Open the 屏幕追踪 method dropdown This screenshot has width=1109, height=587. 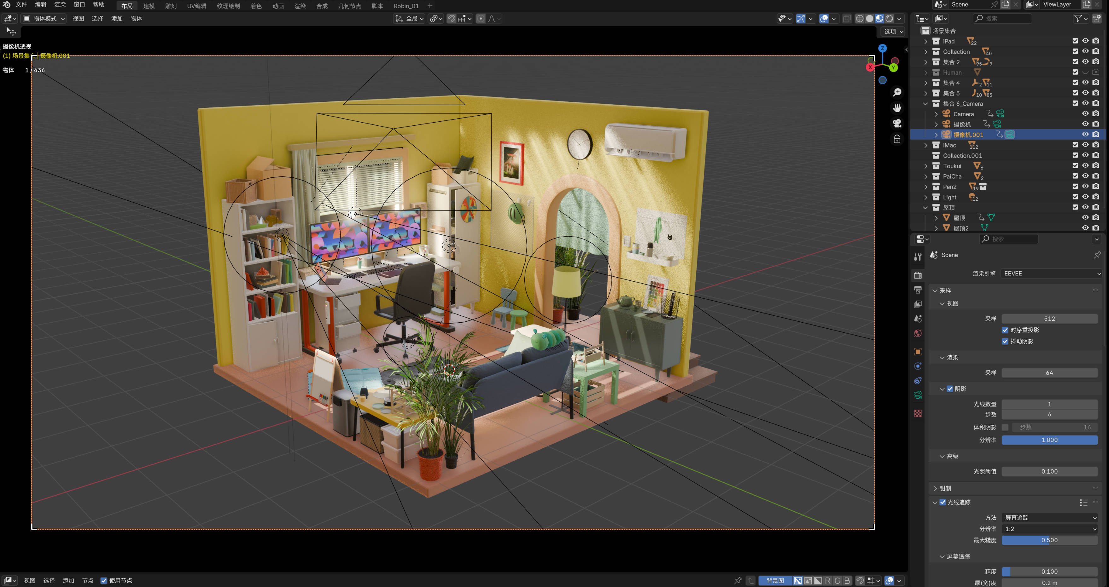(1050, 518)
